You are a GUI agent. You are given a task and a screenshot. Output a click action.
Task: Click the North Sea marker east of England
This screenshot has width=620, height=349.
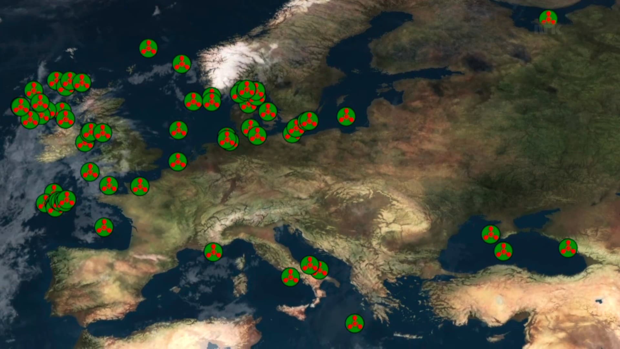(178, 130)
